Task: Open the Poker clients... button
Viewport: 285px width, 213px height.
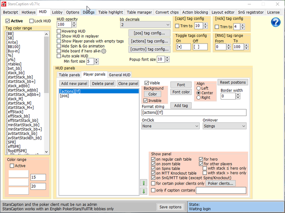Action: click(221, 183)
